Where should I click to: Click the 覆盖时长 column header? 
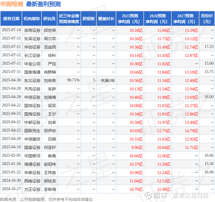106,18
